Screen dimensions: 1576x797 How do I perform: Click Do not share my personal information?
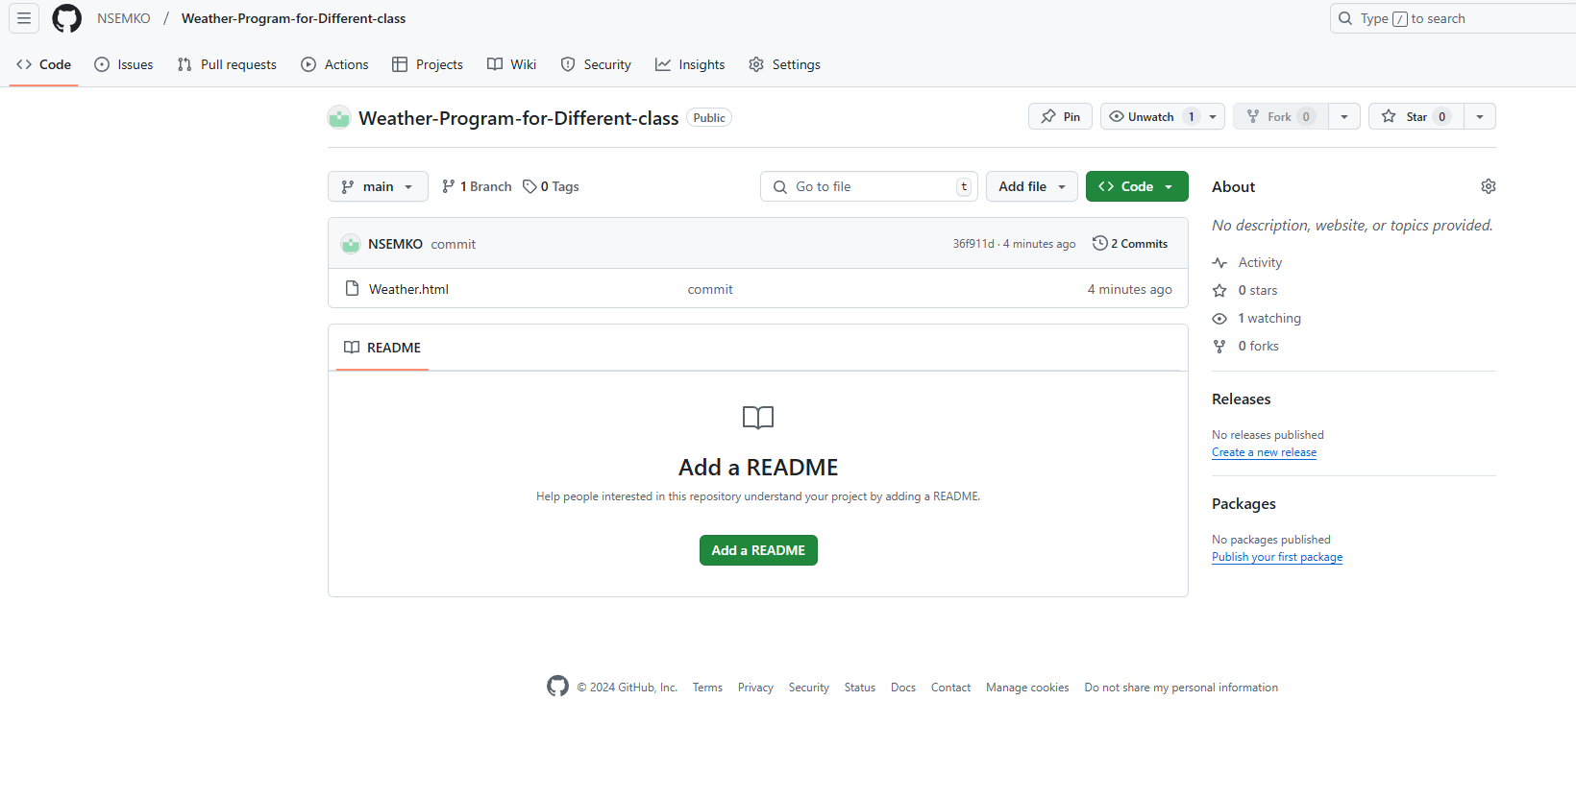click(1181, 688)
